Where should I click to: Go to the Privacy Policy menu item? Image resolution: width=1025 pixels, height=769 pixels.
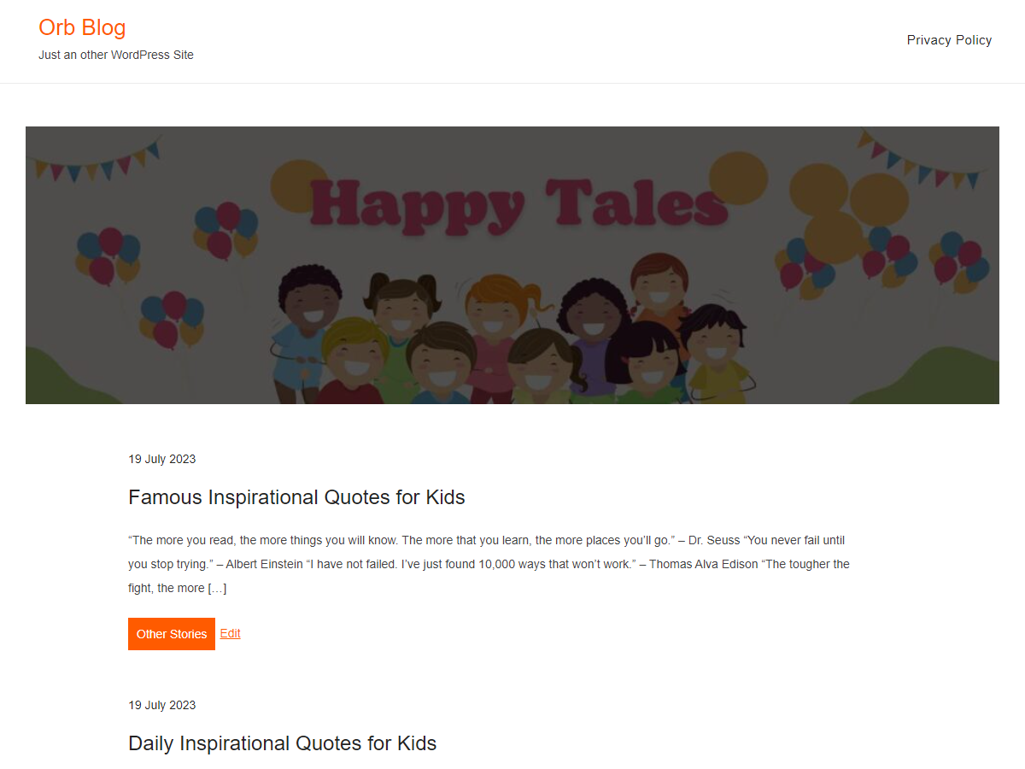pyautogui.click(x=949, y=40)
